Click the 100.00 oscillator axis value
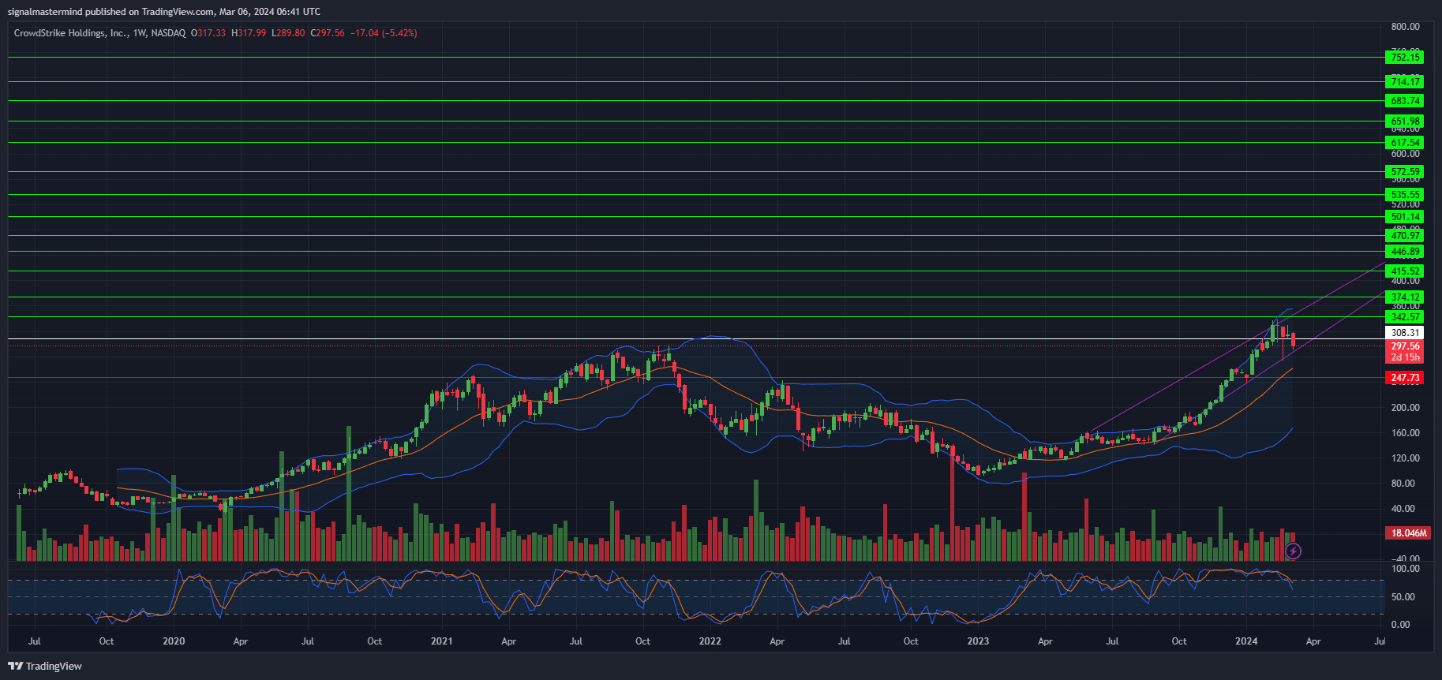The image size is (1442, 680). (1405, 569)
